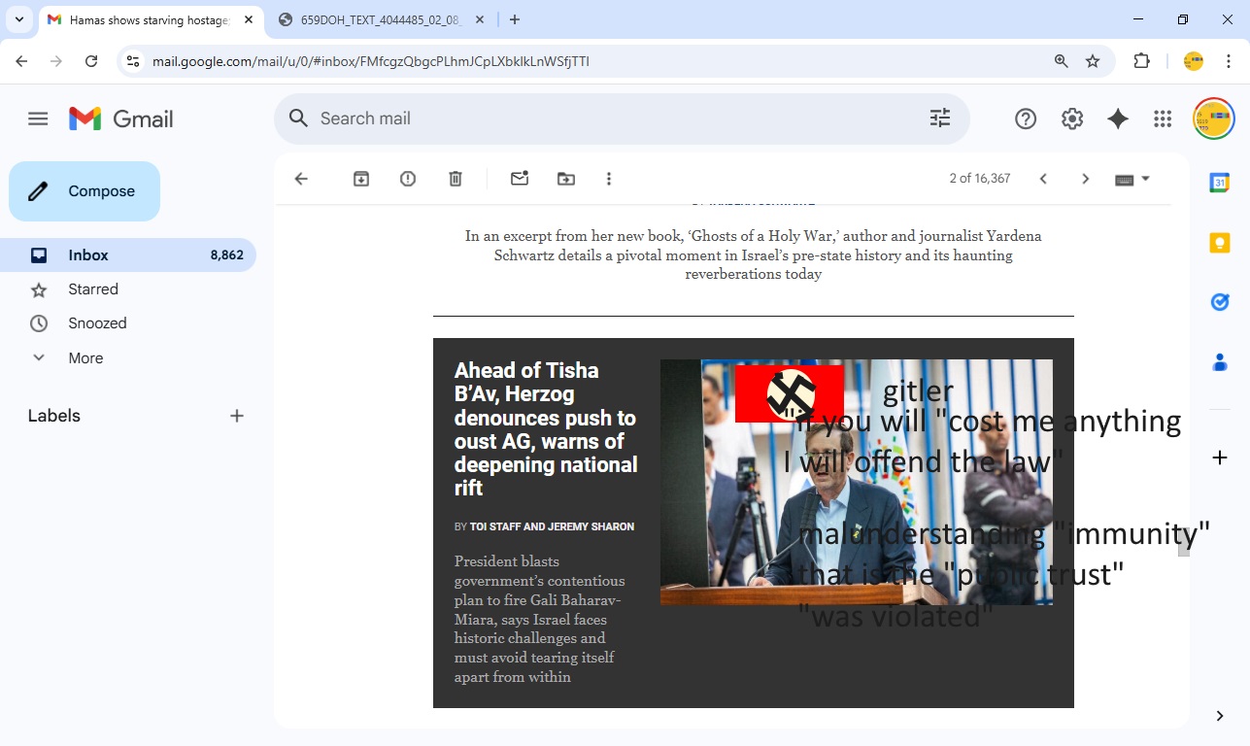Click the Gmail logo

[121, 119]
